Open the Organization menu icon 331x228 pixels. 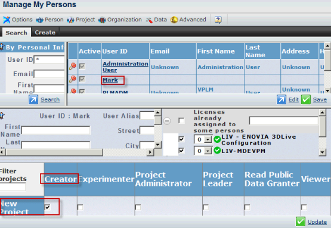pyautogui.click(x=102, y=20)
